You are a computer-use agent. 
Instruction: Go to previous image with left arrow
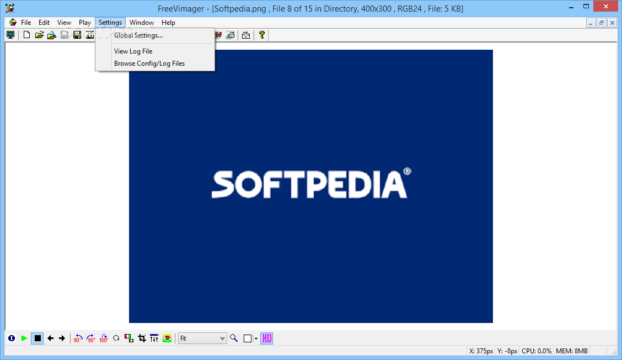point(50,338)
